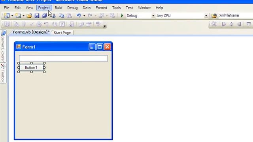Click the Navigate Backward icon
253x142 pixels.
[102, 16]
